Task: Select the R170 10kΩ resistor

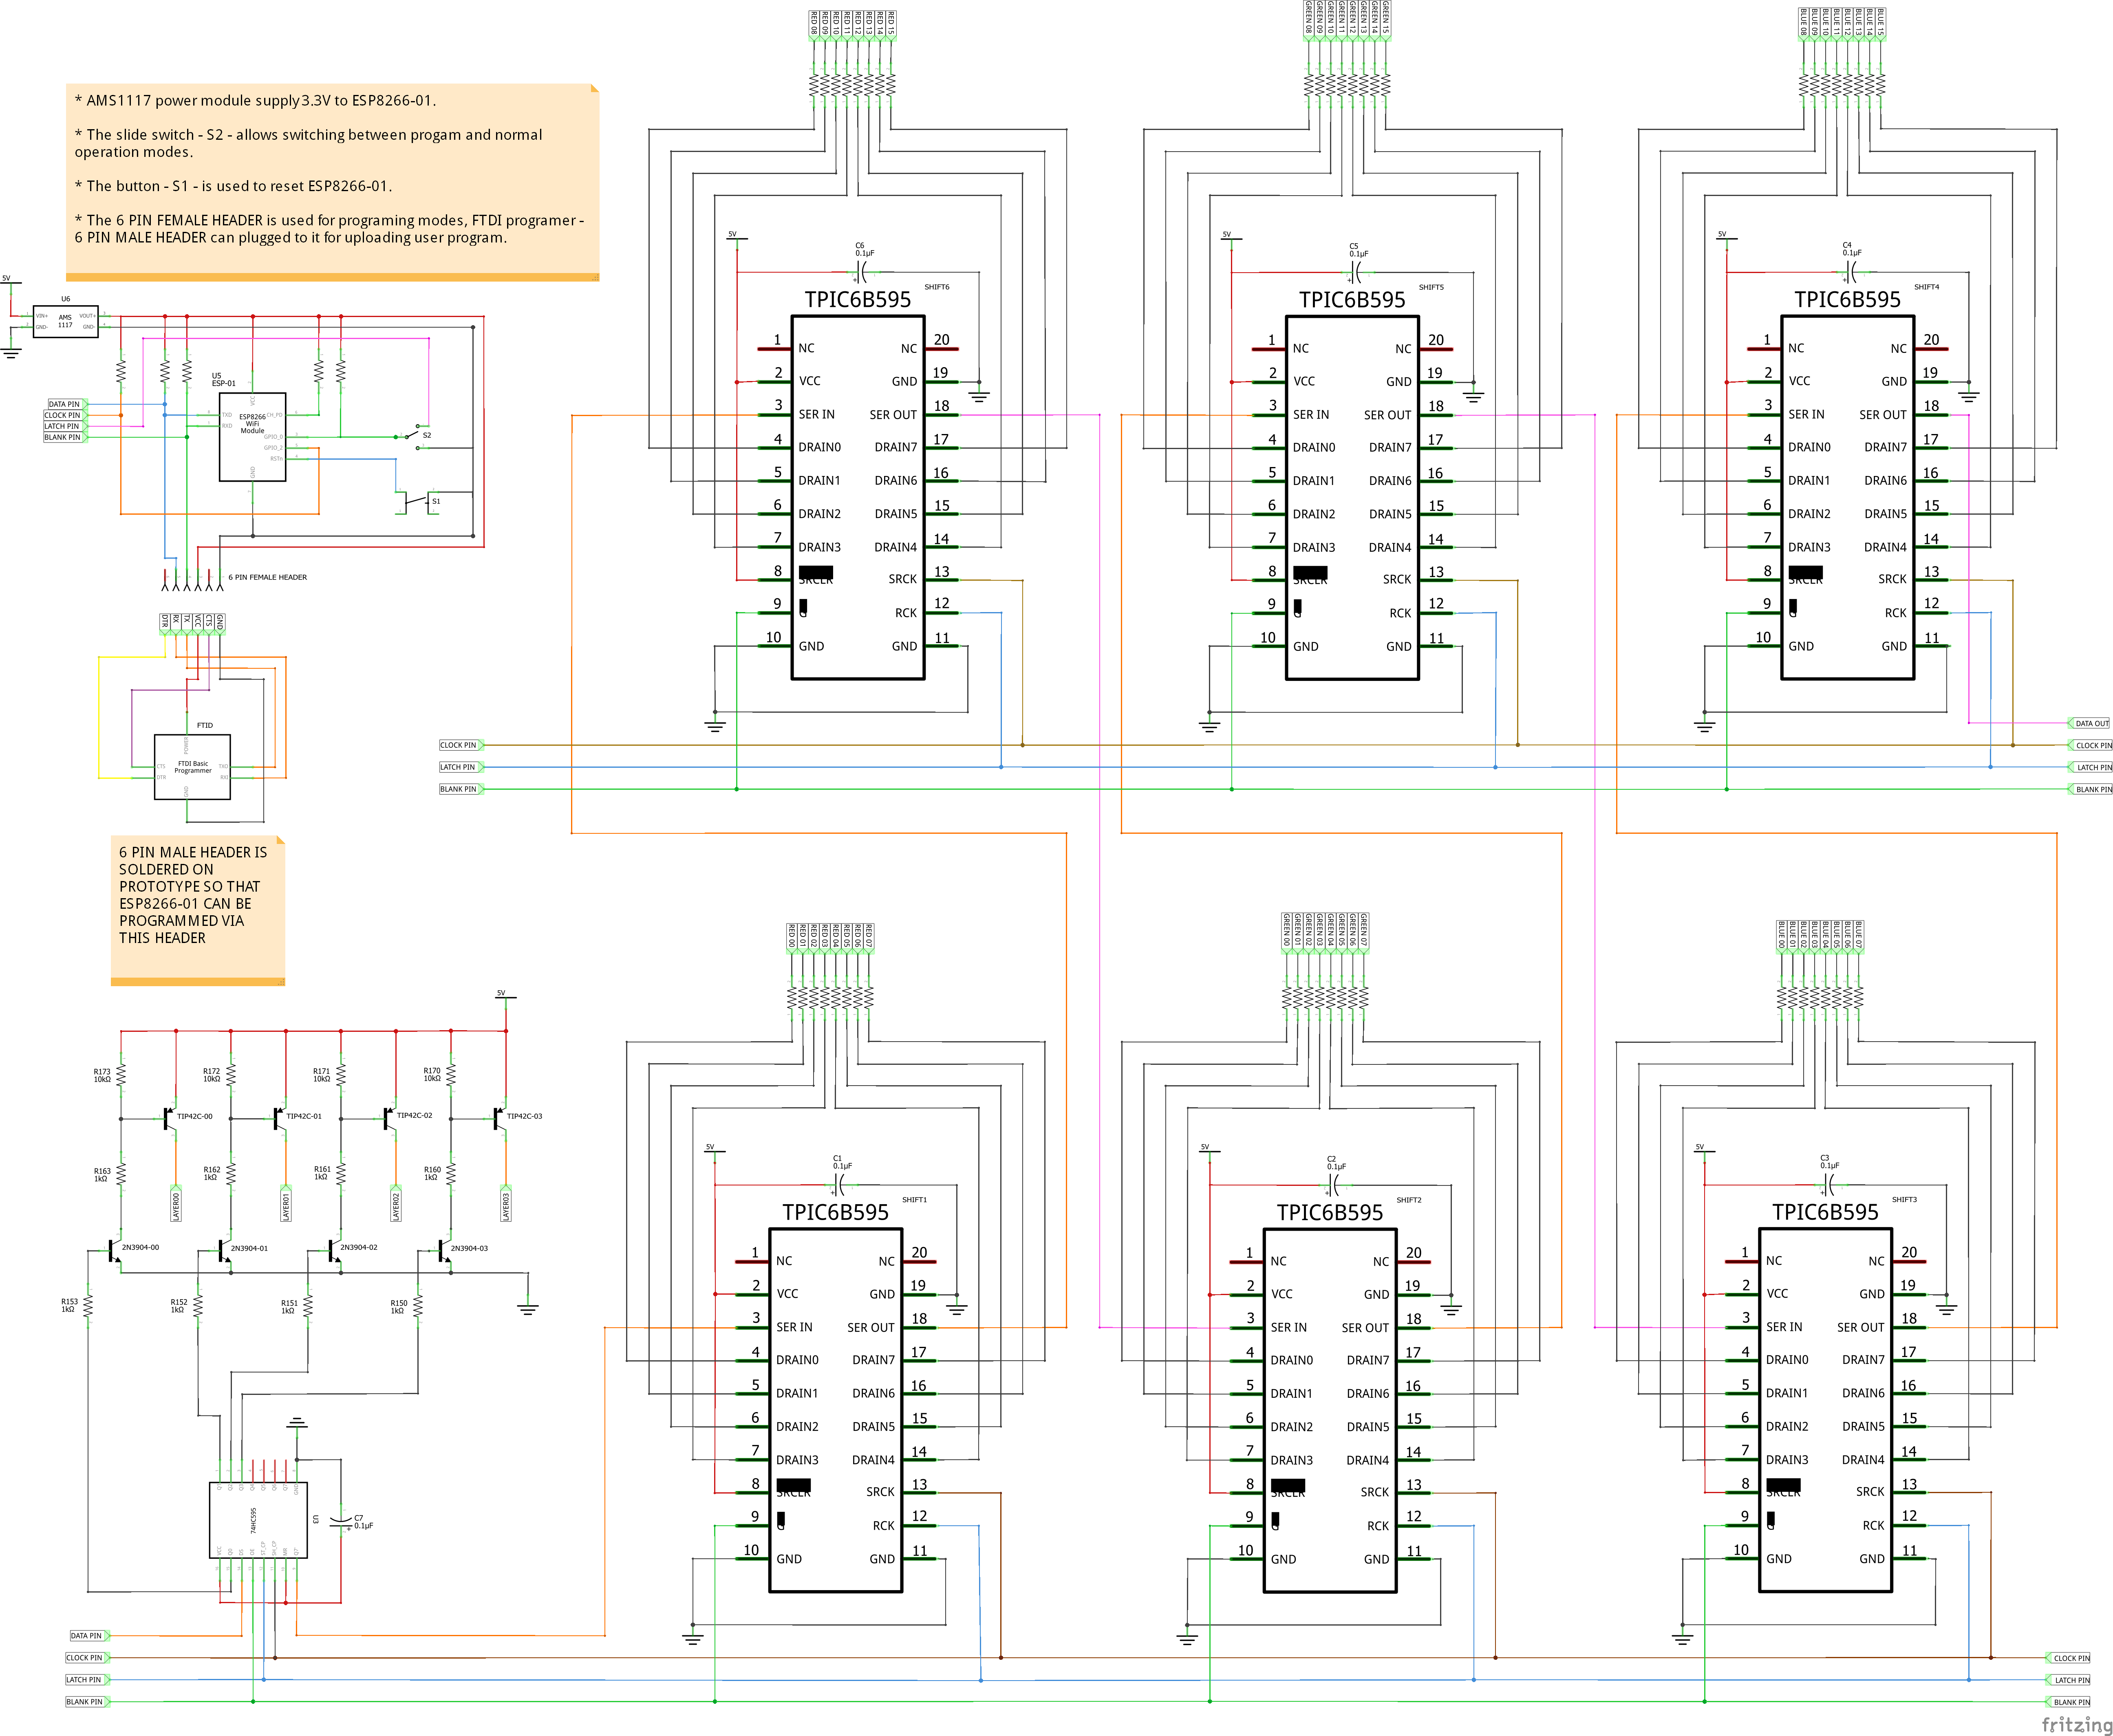Action: [x=451, y=1075]
